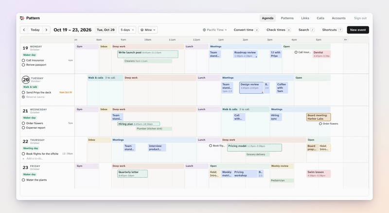Click the New event button
The height and width of the screenshot is (213, 389).
coord(358,30)
